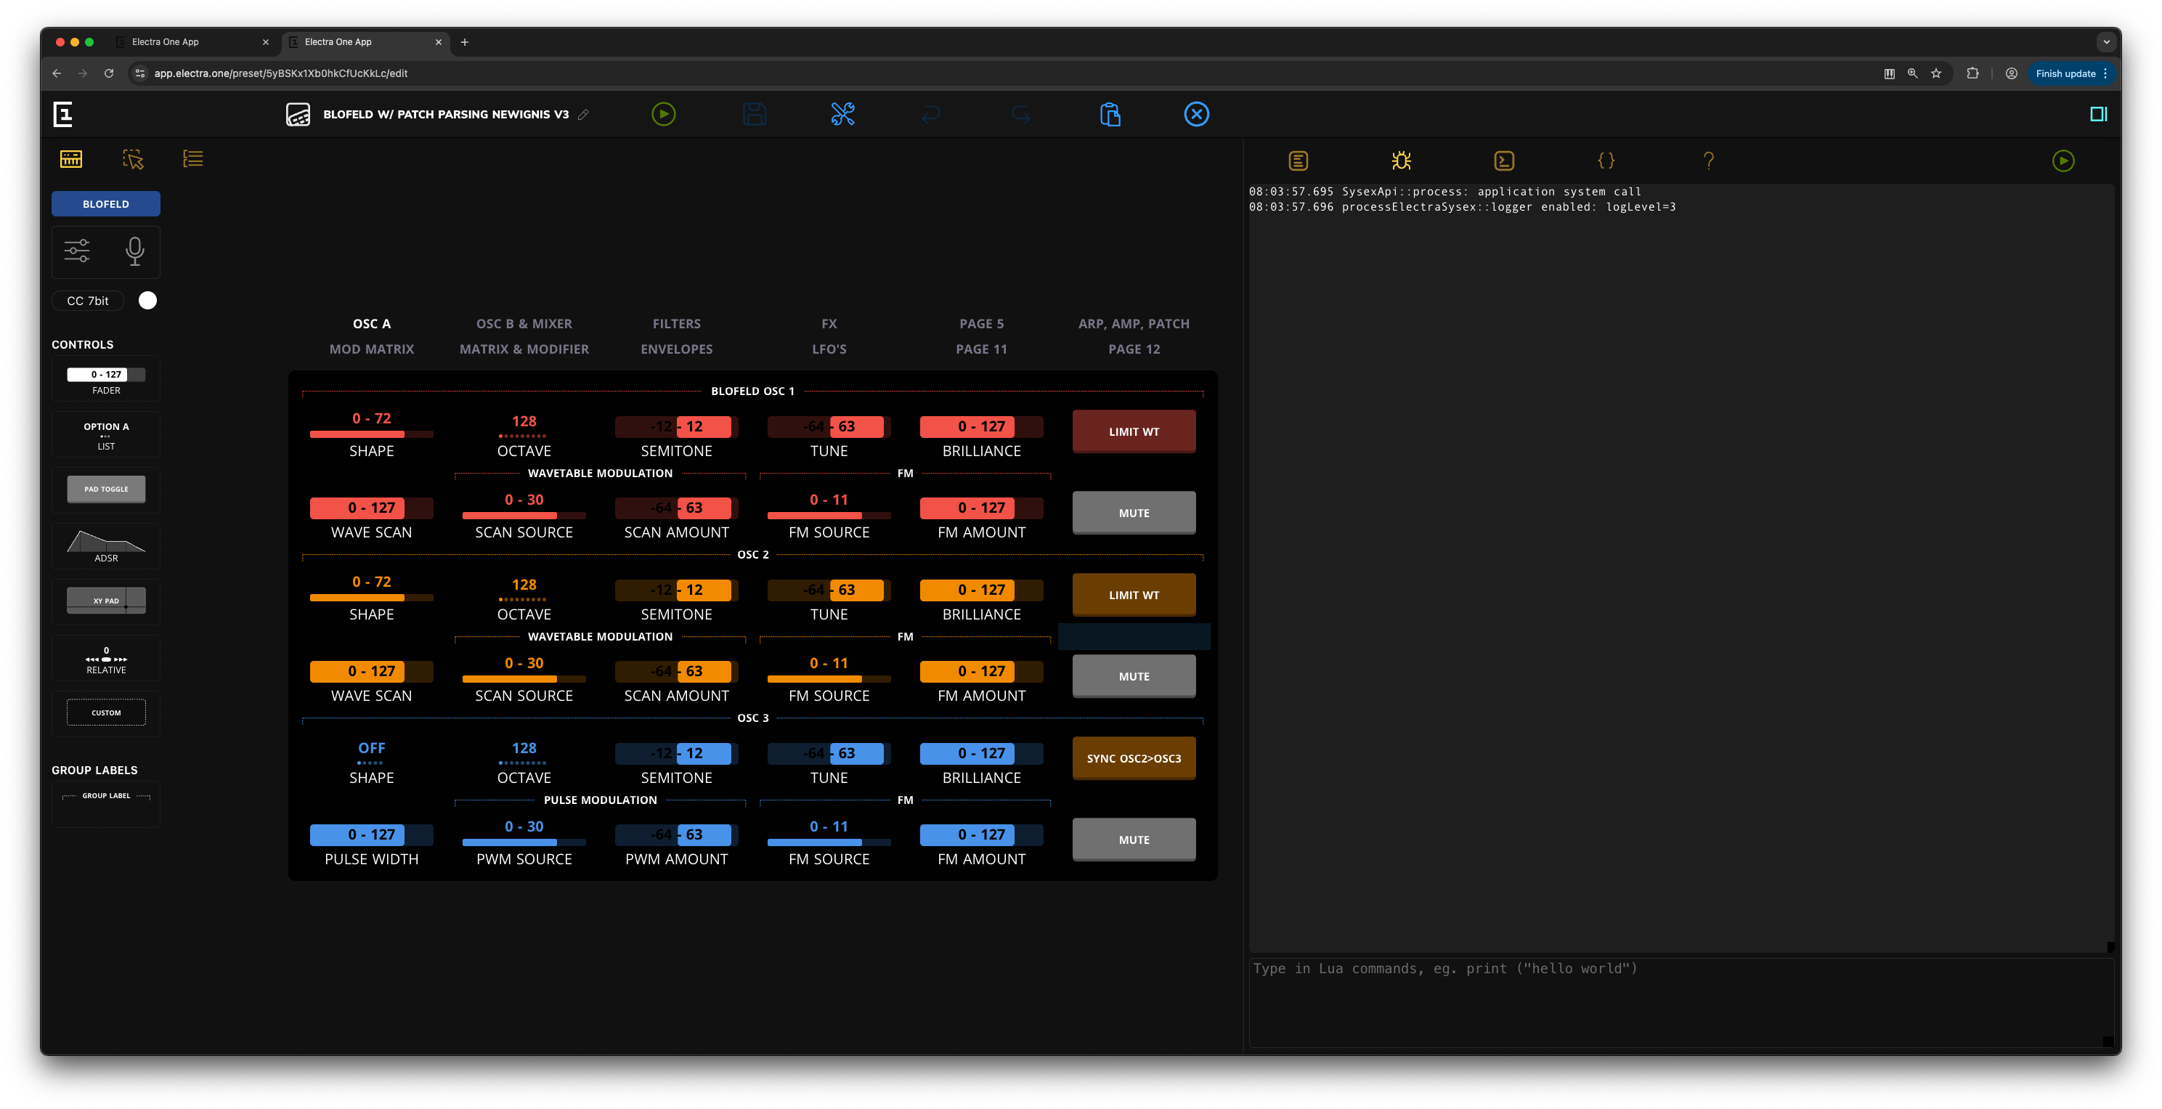This screenshot has width=2162, height=1109.
Task: Toggle the OSC 1 MUTE pad
Action: point(1133,512)
